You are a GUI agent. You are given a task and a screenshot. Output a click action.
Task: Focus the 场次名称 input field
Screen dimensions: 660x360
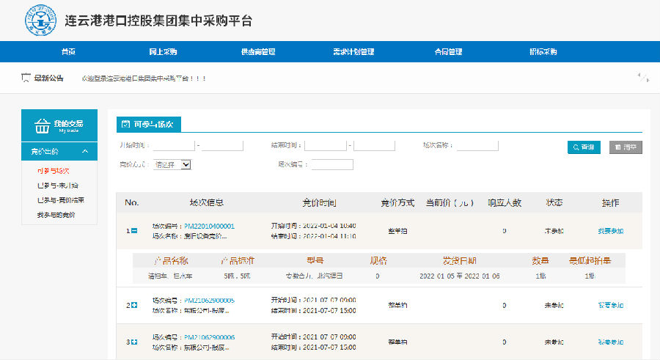click(x=477, y=146)
